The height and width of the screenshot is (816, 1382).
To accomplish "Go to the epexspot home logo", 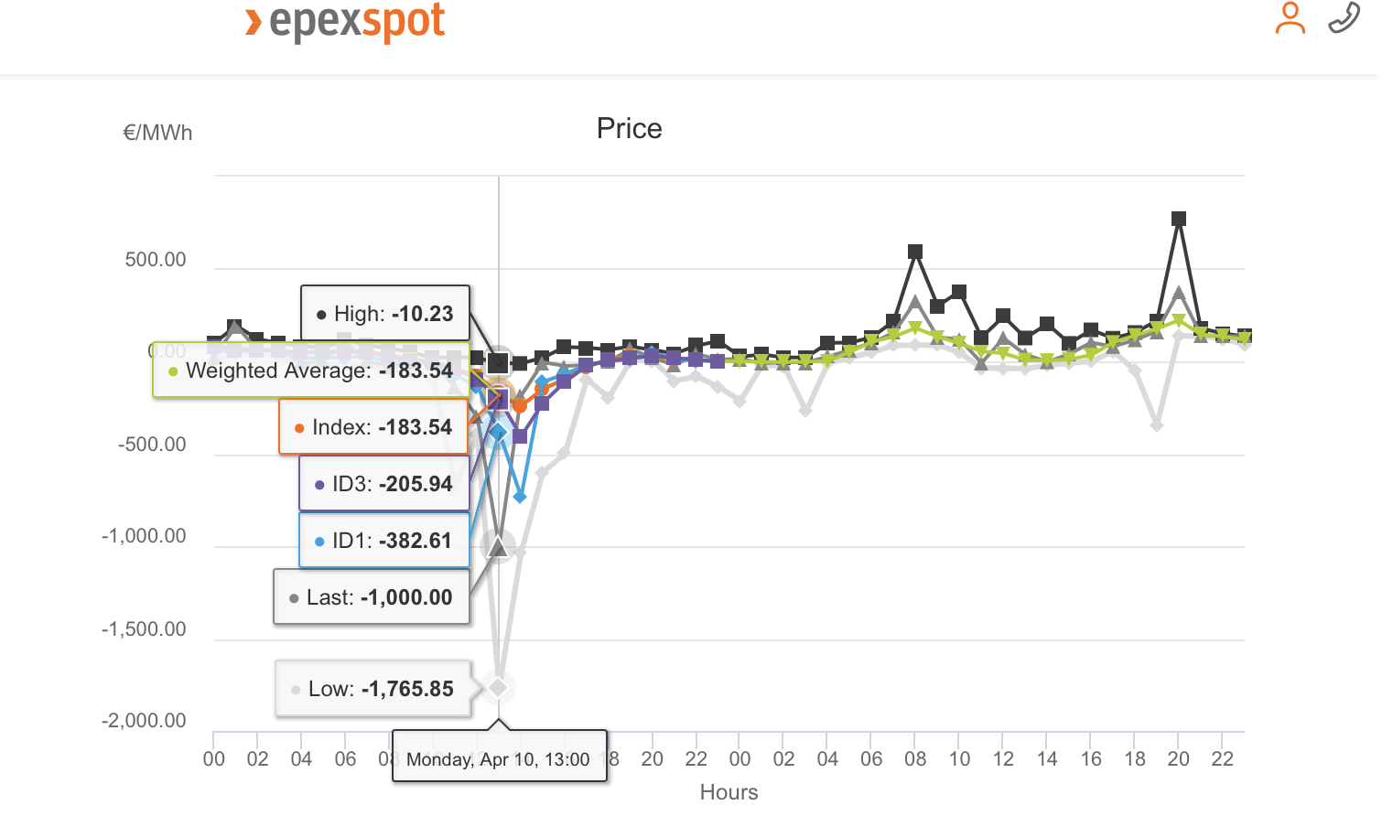I will [346, 22].
